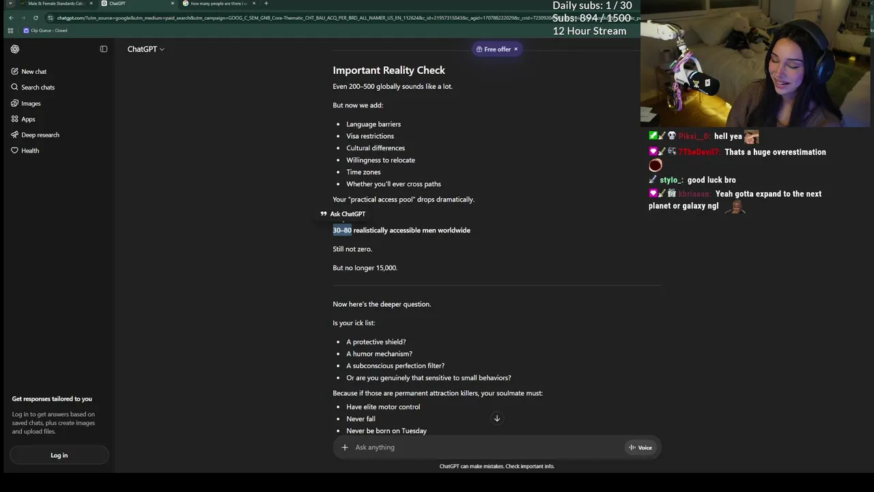
Task: Click the plus attach icon in the message box
Action: 345,448
